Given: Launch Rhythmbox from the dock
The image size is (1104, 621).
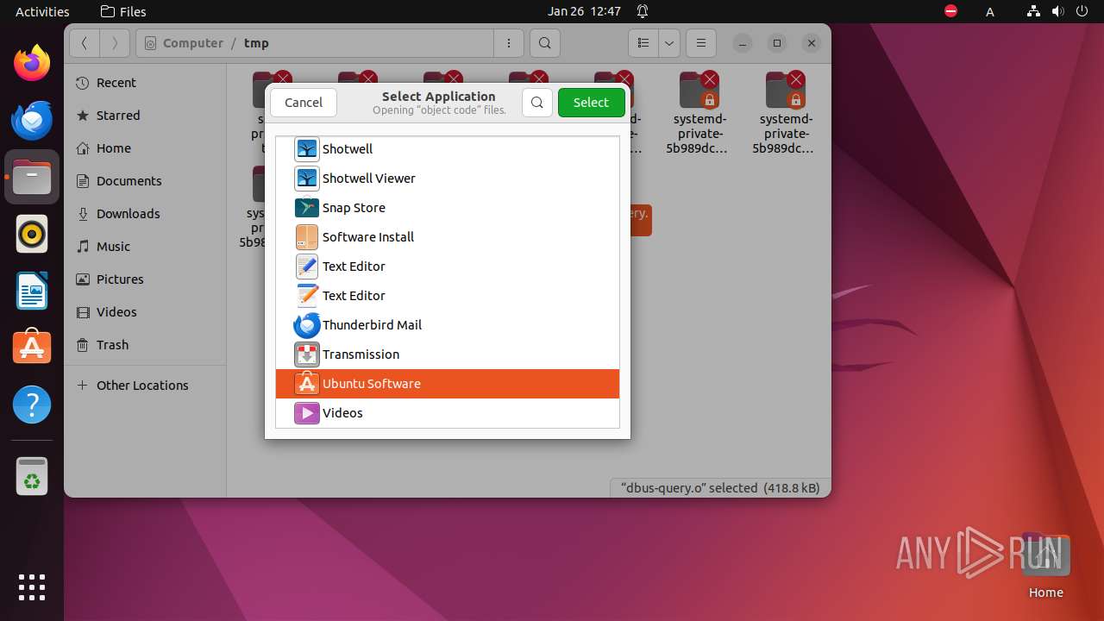Looking at the screenshot, I should point(32,234).
